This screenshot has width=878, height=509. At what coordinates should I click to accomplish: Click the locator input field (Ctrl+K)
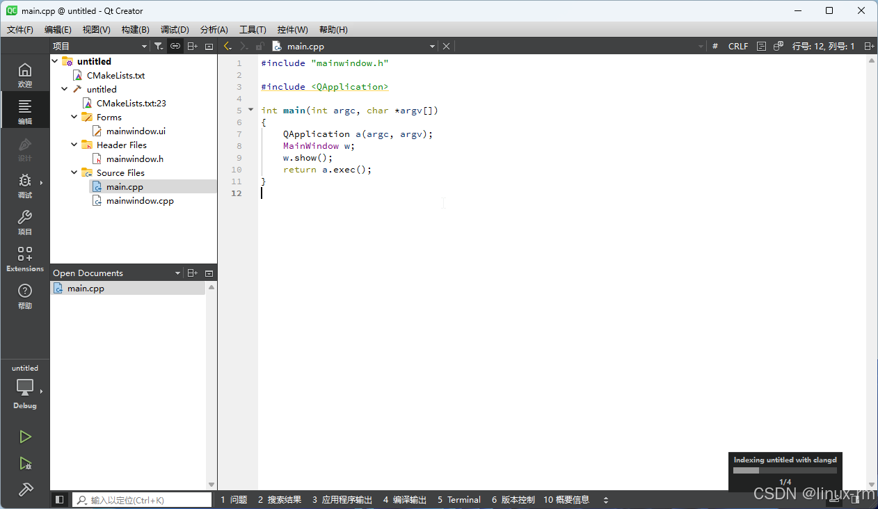click(x=142, y=499)
